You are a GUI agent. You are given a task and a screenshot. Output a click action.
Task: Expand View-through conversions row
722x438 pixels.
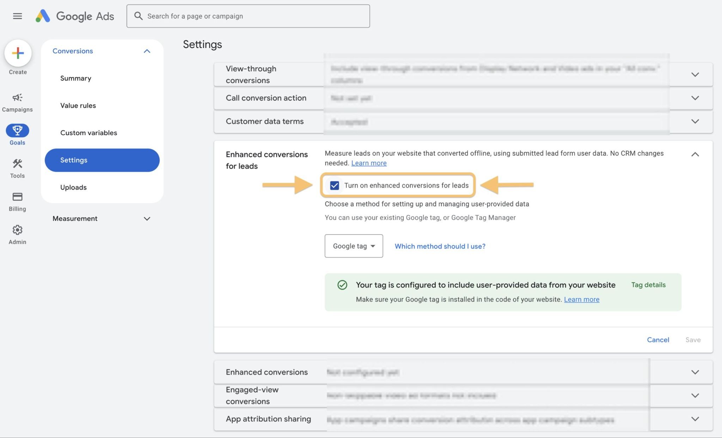tap(695, 75)
